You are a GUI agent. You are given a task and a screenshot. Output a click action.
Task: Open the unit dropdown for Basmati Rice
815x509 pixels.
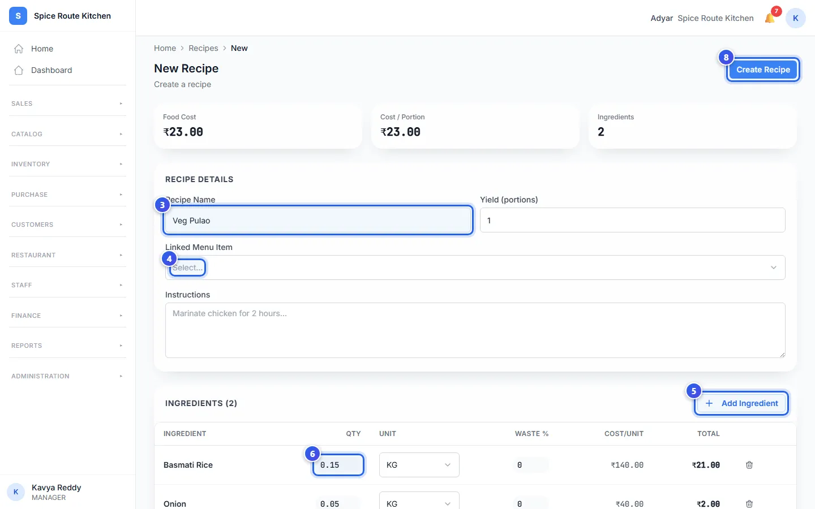pos(419,465)
